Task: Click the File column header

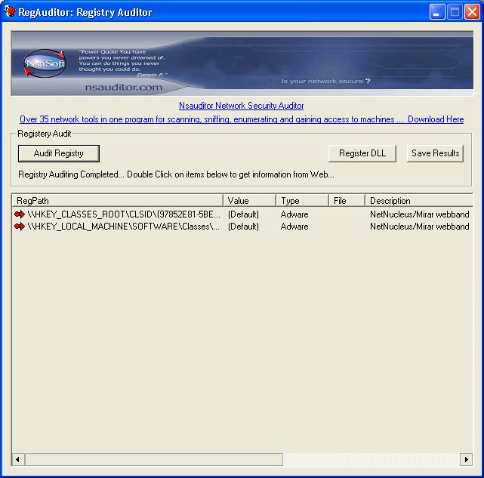Action: pyautogui.click(x=347, y=201)
